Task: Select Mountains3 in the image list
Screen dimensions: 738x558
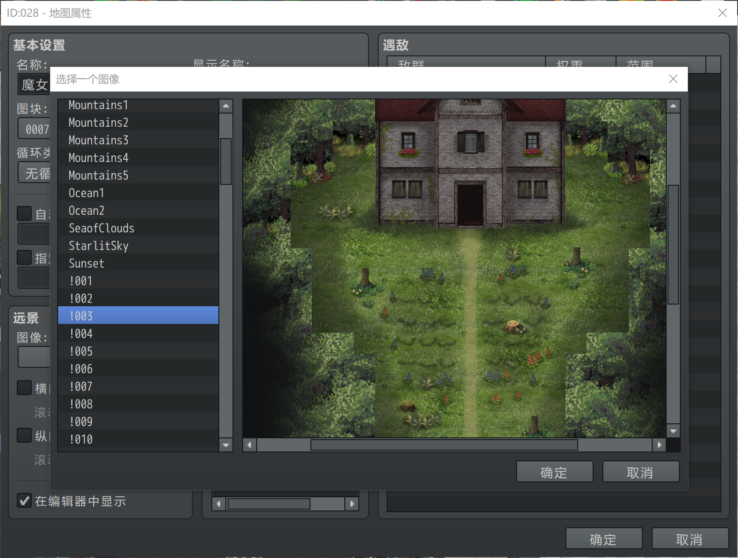Action: point(138,140)
